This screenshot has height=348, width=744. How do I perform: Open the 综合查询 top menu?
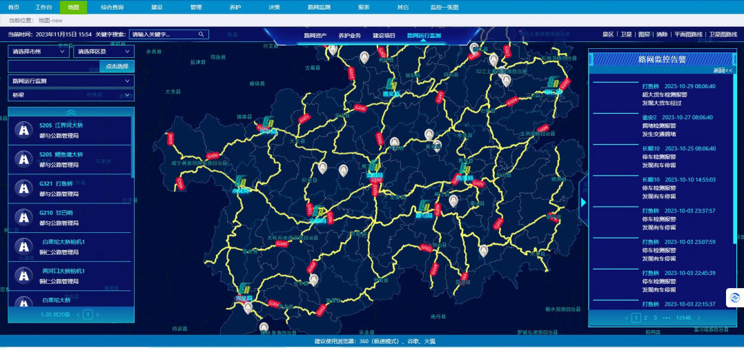click(112, 7)
